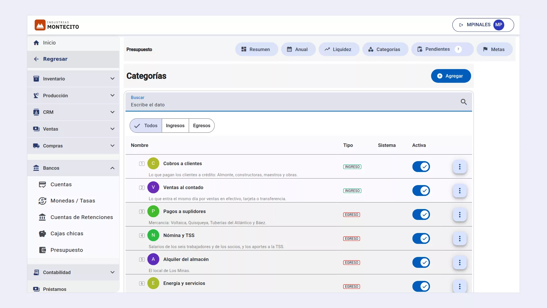
Task: Click the home icon beside Inicio
Action: pyautogui.click(x=36, y=43)
